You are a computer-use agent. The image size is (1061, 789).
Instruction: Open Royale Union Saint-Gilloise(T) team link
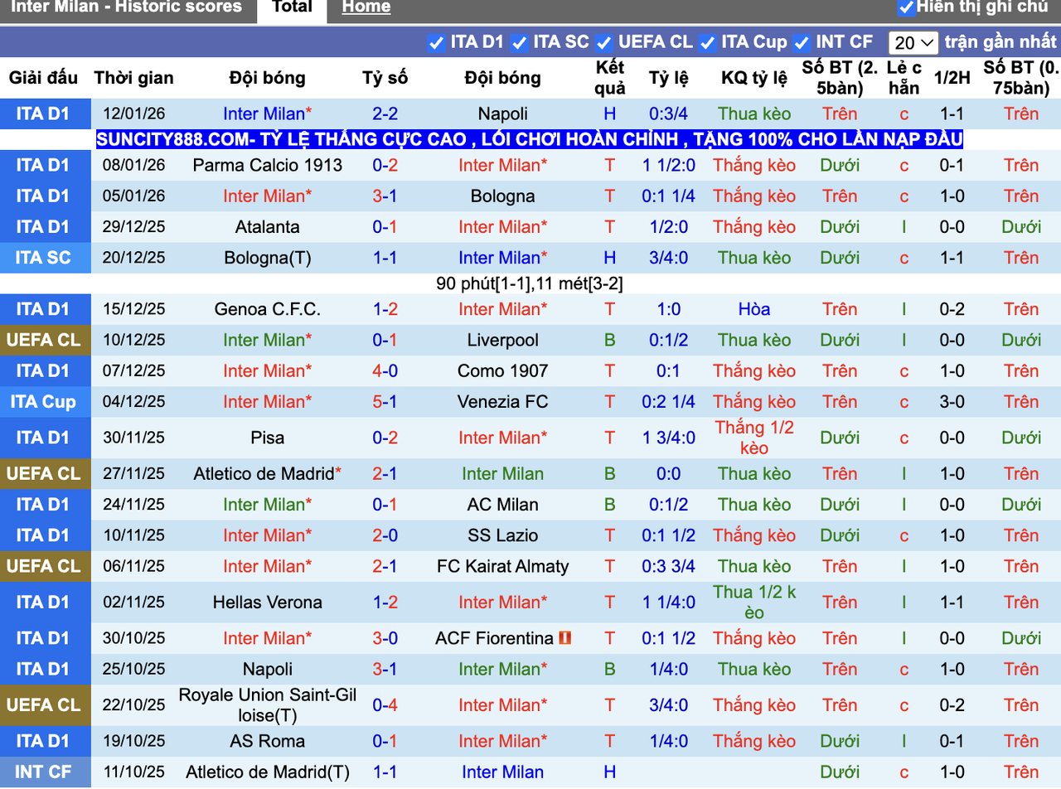[268, 705]
